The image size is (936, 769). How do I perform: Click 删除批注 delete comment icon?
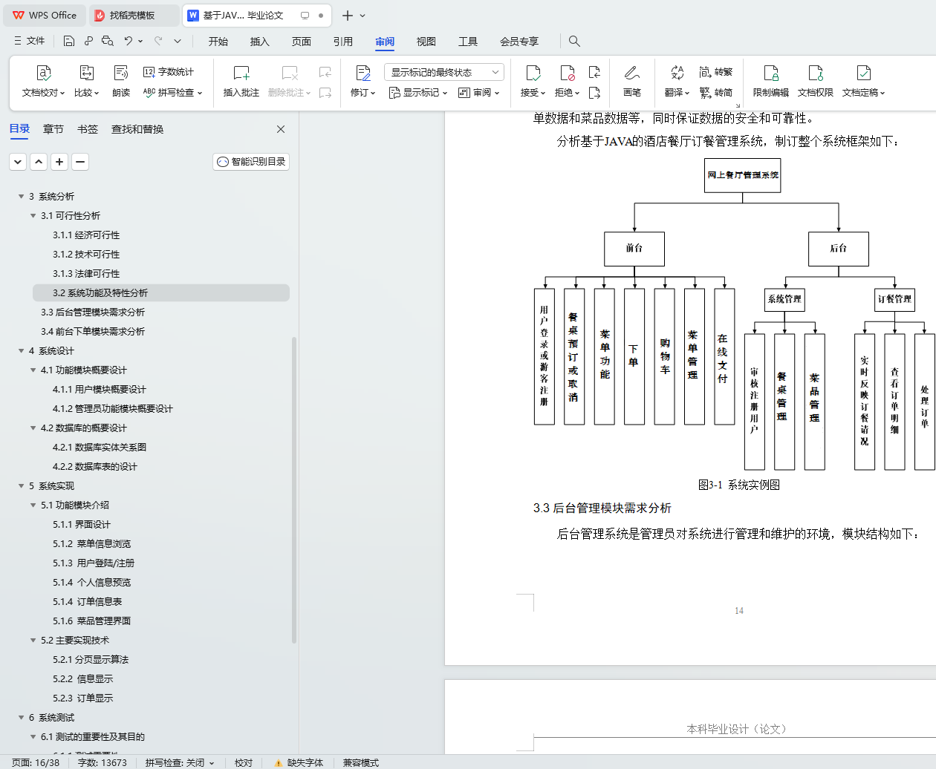tap(290, 73)
